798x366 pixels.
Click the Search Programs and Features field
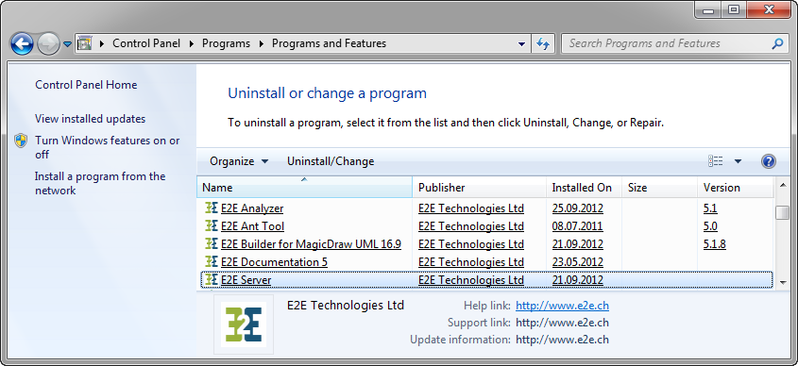[668, 43]
